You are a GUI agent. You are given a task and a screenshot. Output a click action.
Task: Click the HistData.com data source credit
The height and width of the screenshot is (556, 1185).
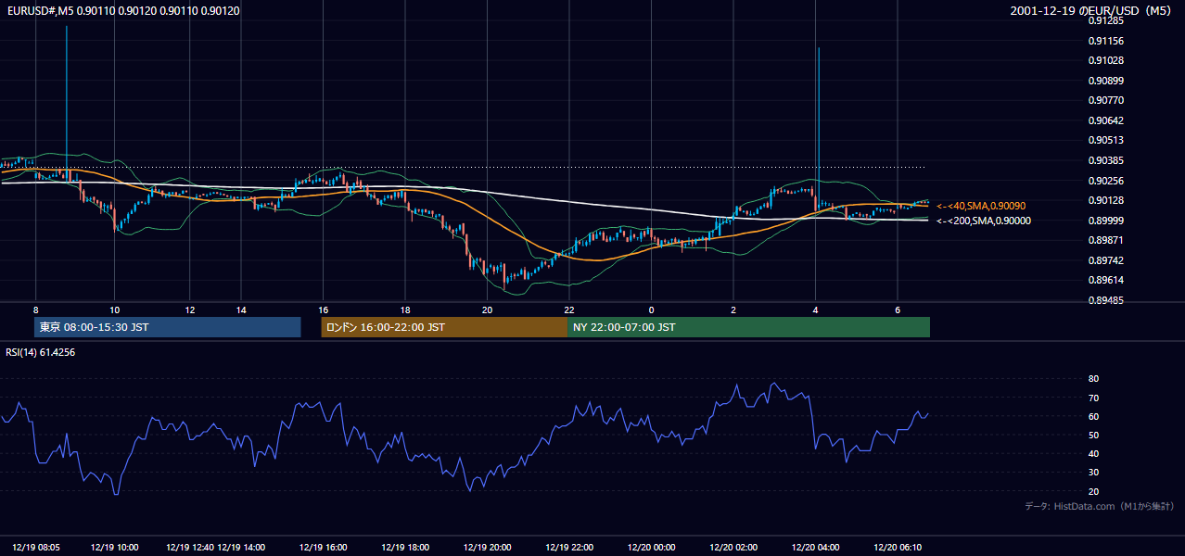(1100, 506)
